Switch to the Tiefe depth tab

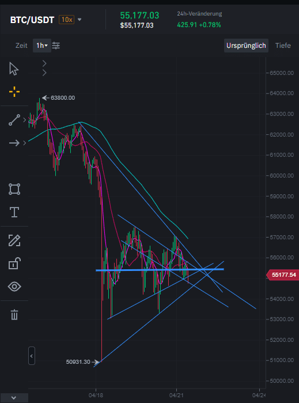283,46
